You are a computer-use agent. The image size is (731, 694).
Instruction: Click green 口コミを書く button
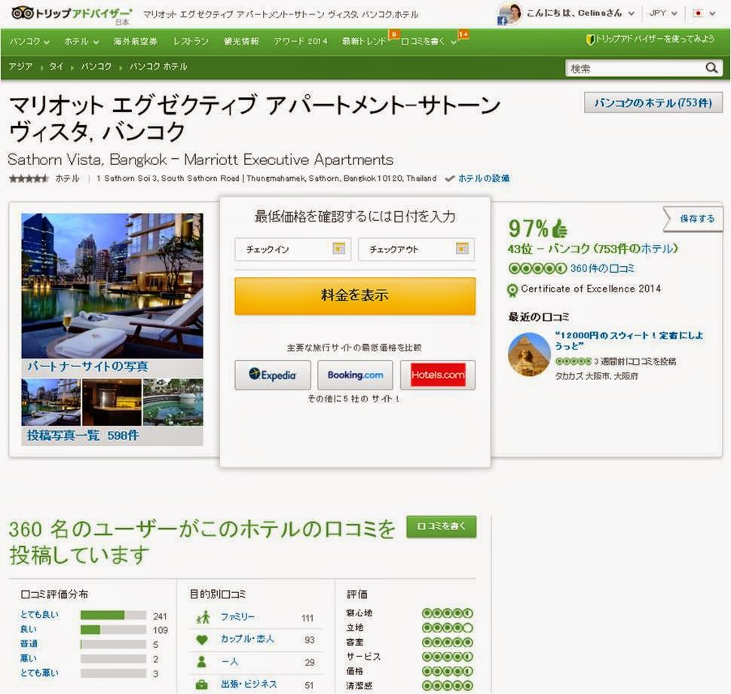tap(442, 527)
